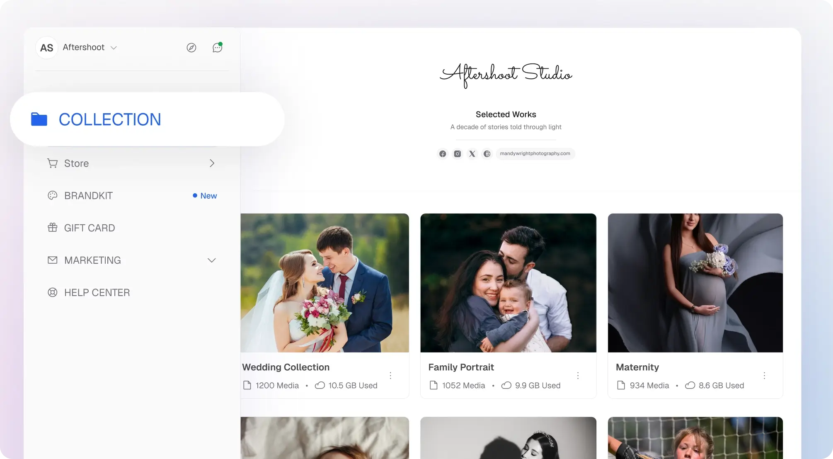This screenshot has width=833, height=459.
Task: Click the Gift Card gift icon
Action: coord(53,228)
